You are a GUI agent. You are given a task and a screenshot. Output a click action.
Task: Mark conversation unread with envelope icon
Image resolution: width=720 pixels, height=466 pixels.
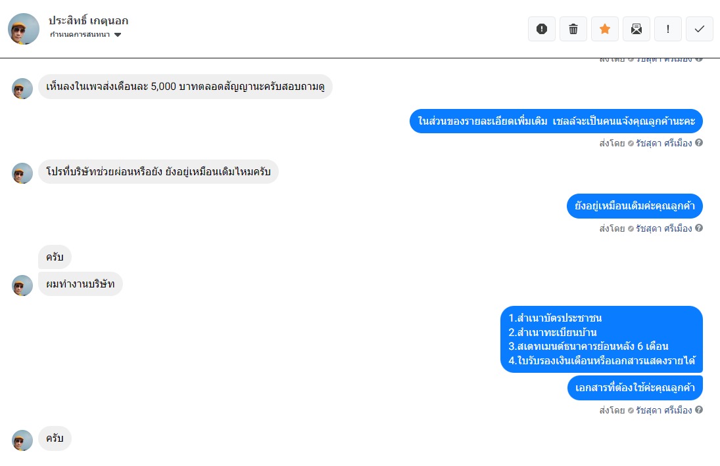point(636,29)
